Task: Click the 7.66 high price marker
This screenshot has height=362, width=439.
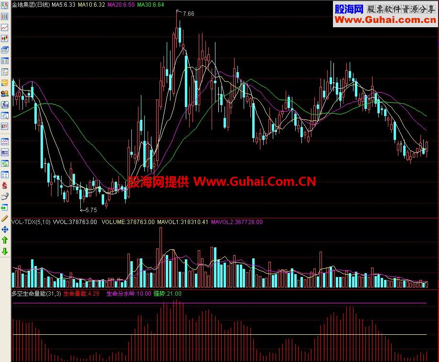Action: [188, 14]
